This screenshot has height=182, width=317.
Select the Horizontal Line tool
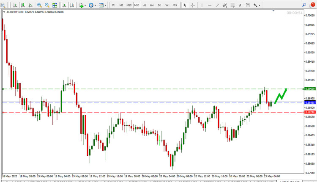(210, 5)
